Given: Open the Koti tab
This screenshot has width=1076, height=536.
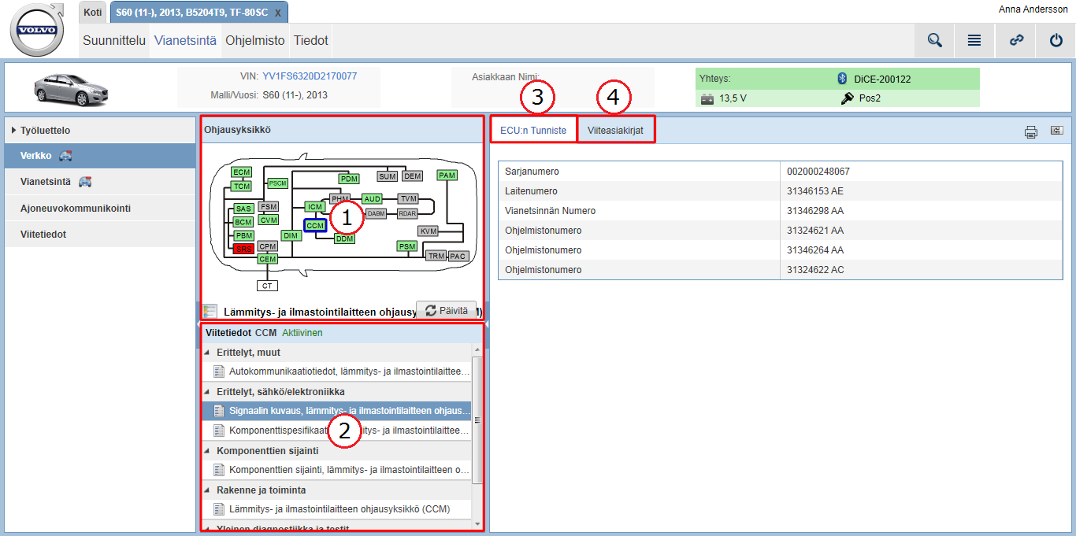Looking at the screenshot, I should 93,13.
